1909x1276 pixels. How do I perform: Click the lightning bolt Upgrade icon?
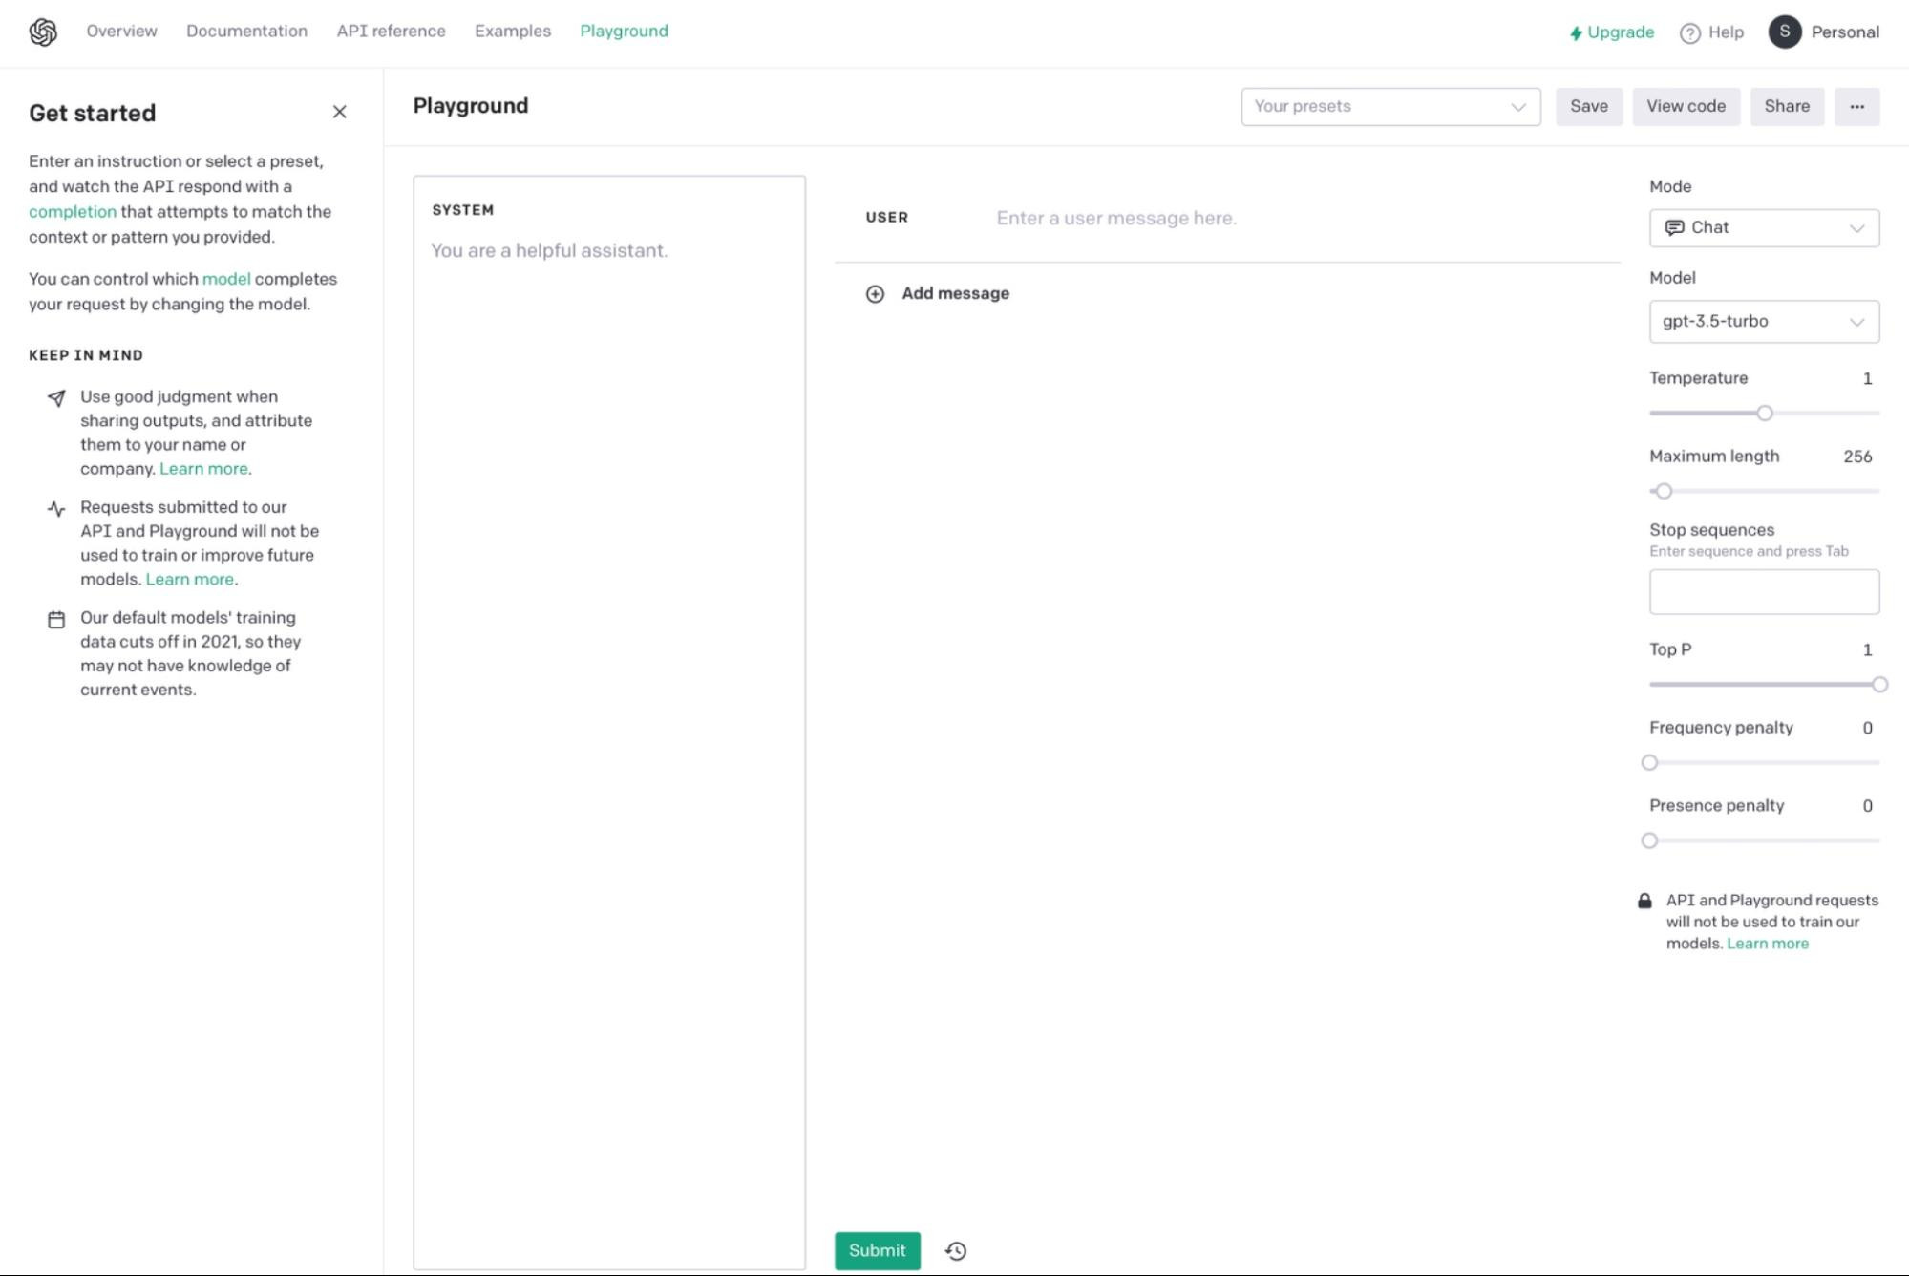(x=1576, y=33)
